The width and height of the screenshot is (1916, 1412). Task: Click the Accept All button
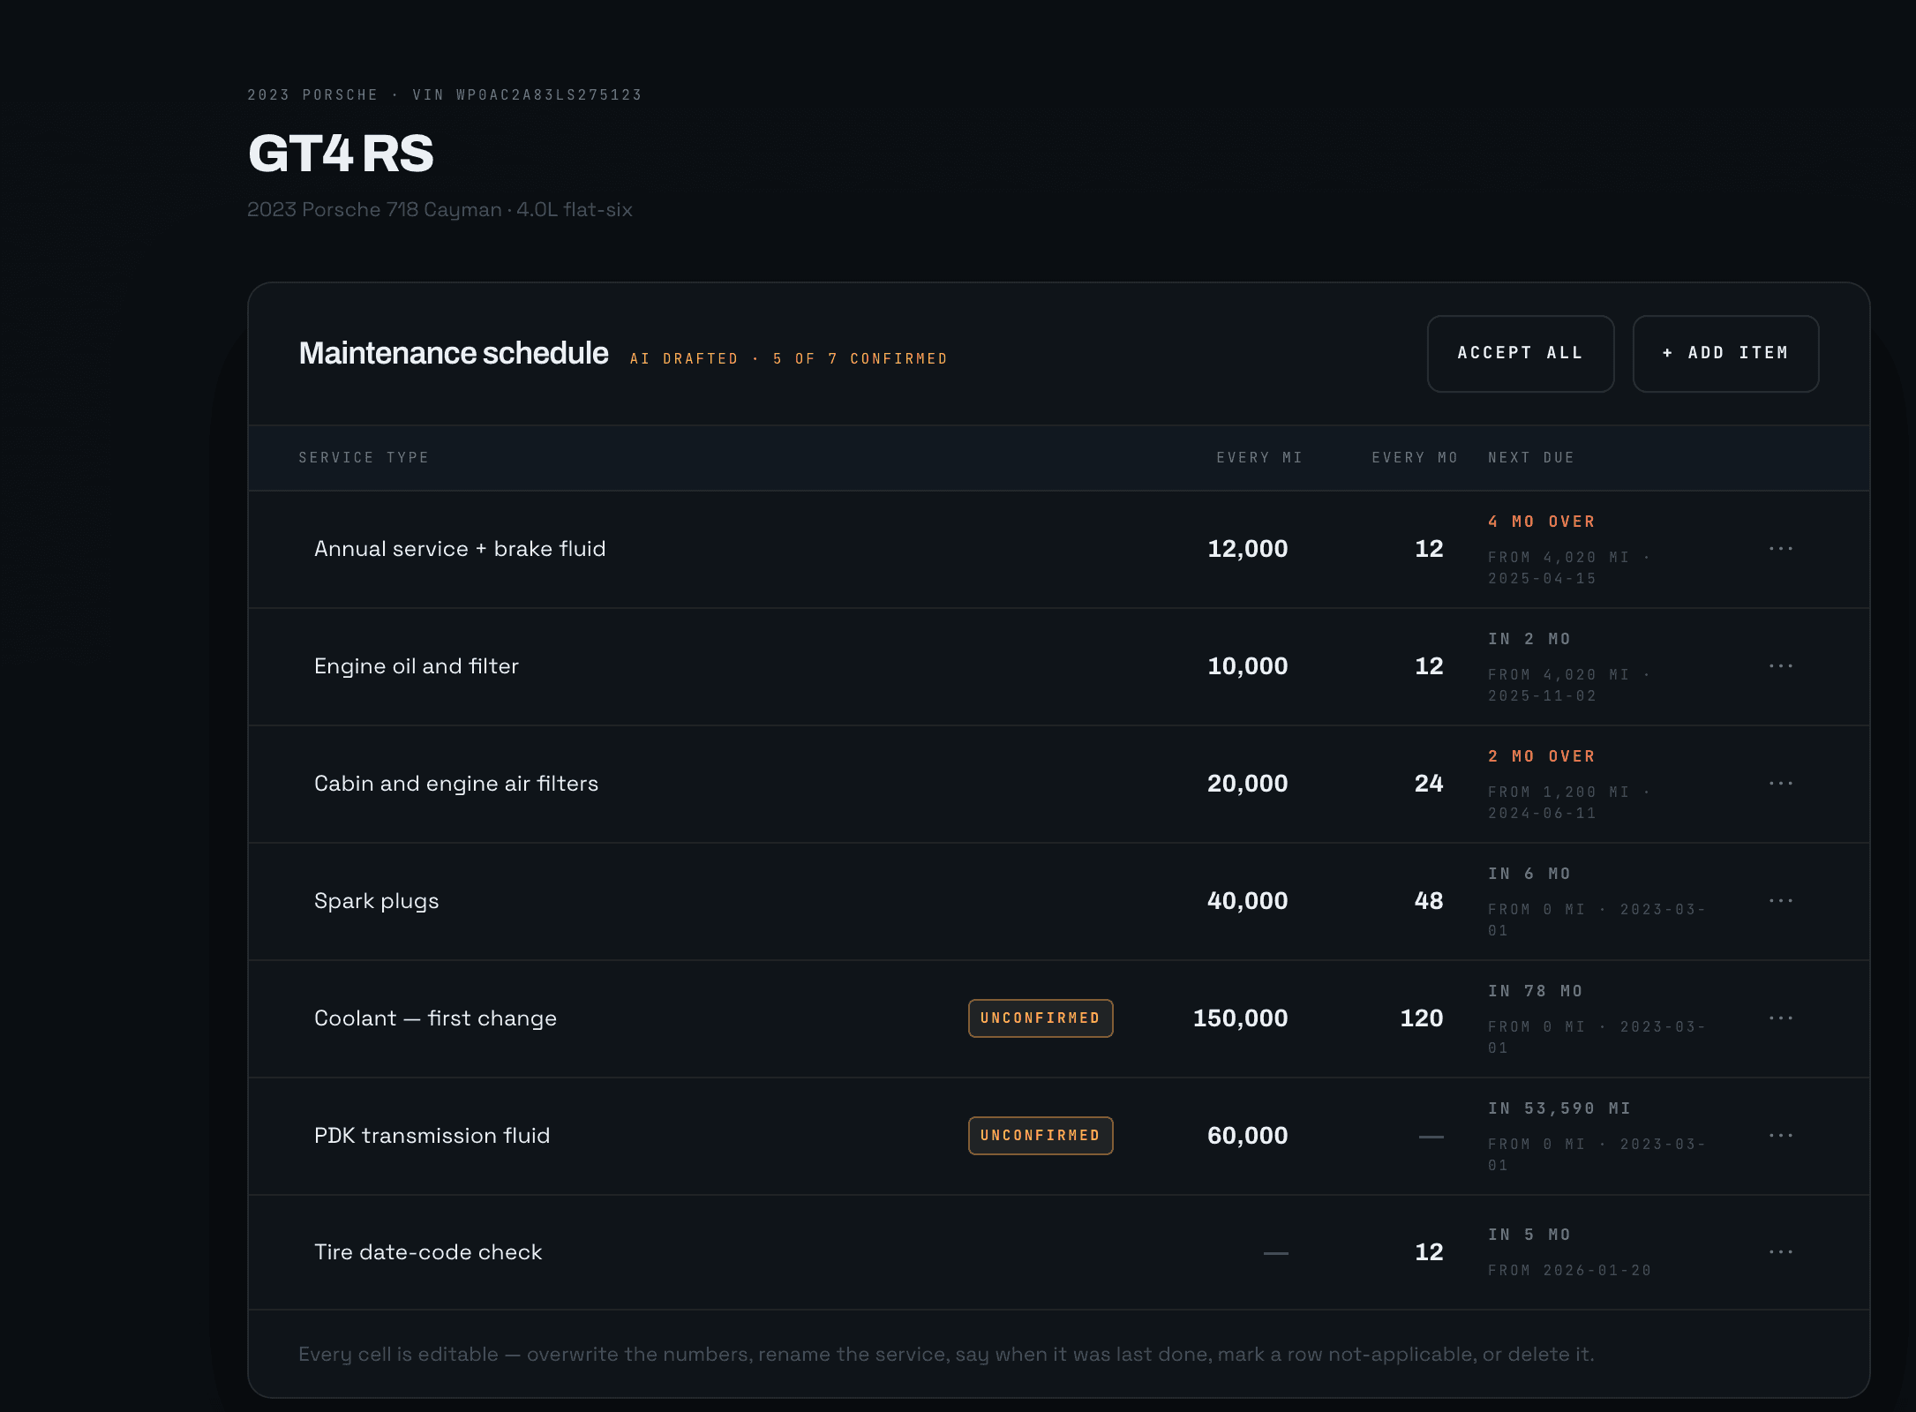(1521, 353)
